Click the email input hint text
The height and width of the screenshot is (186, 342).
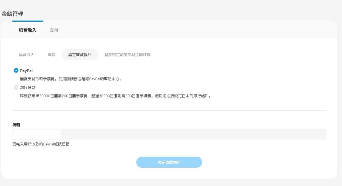(x=41, y=144)
